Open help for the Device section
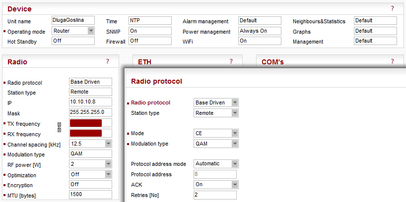406x202 pixels. pyautogui.click(x=392, y=8)
